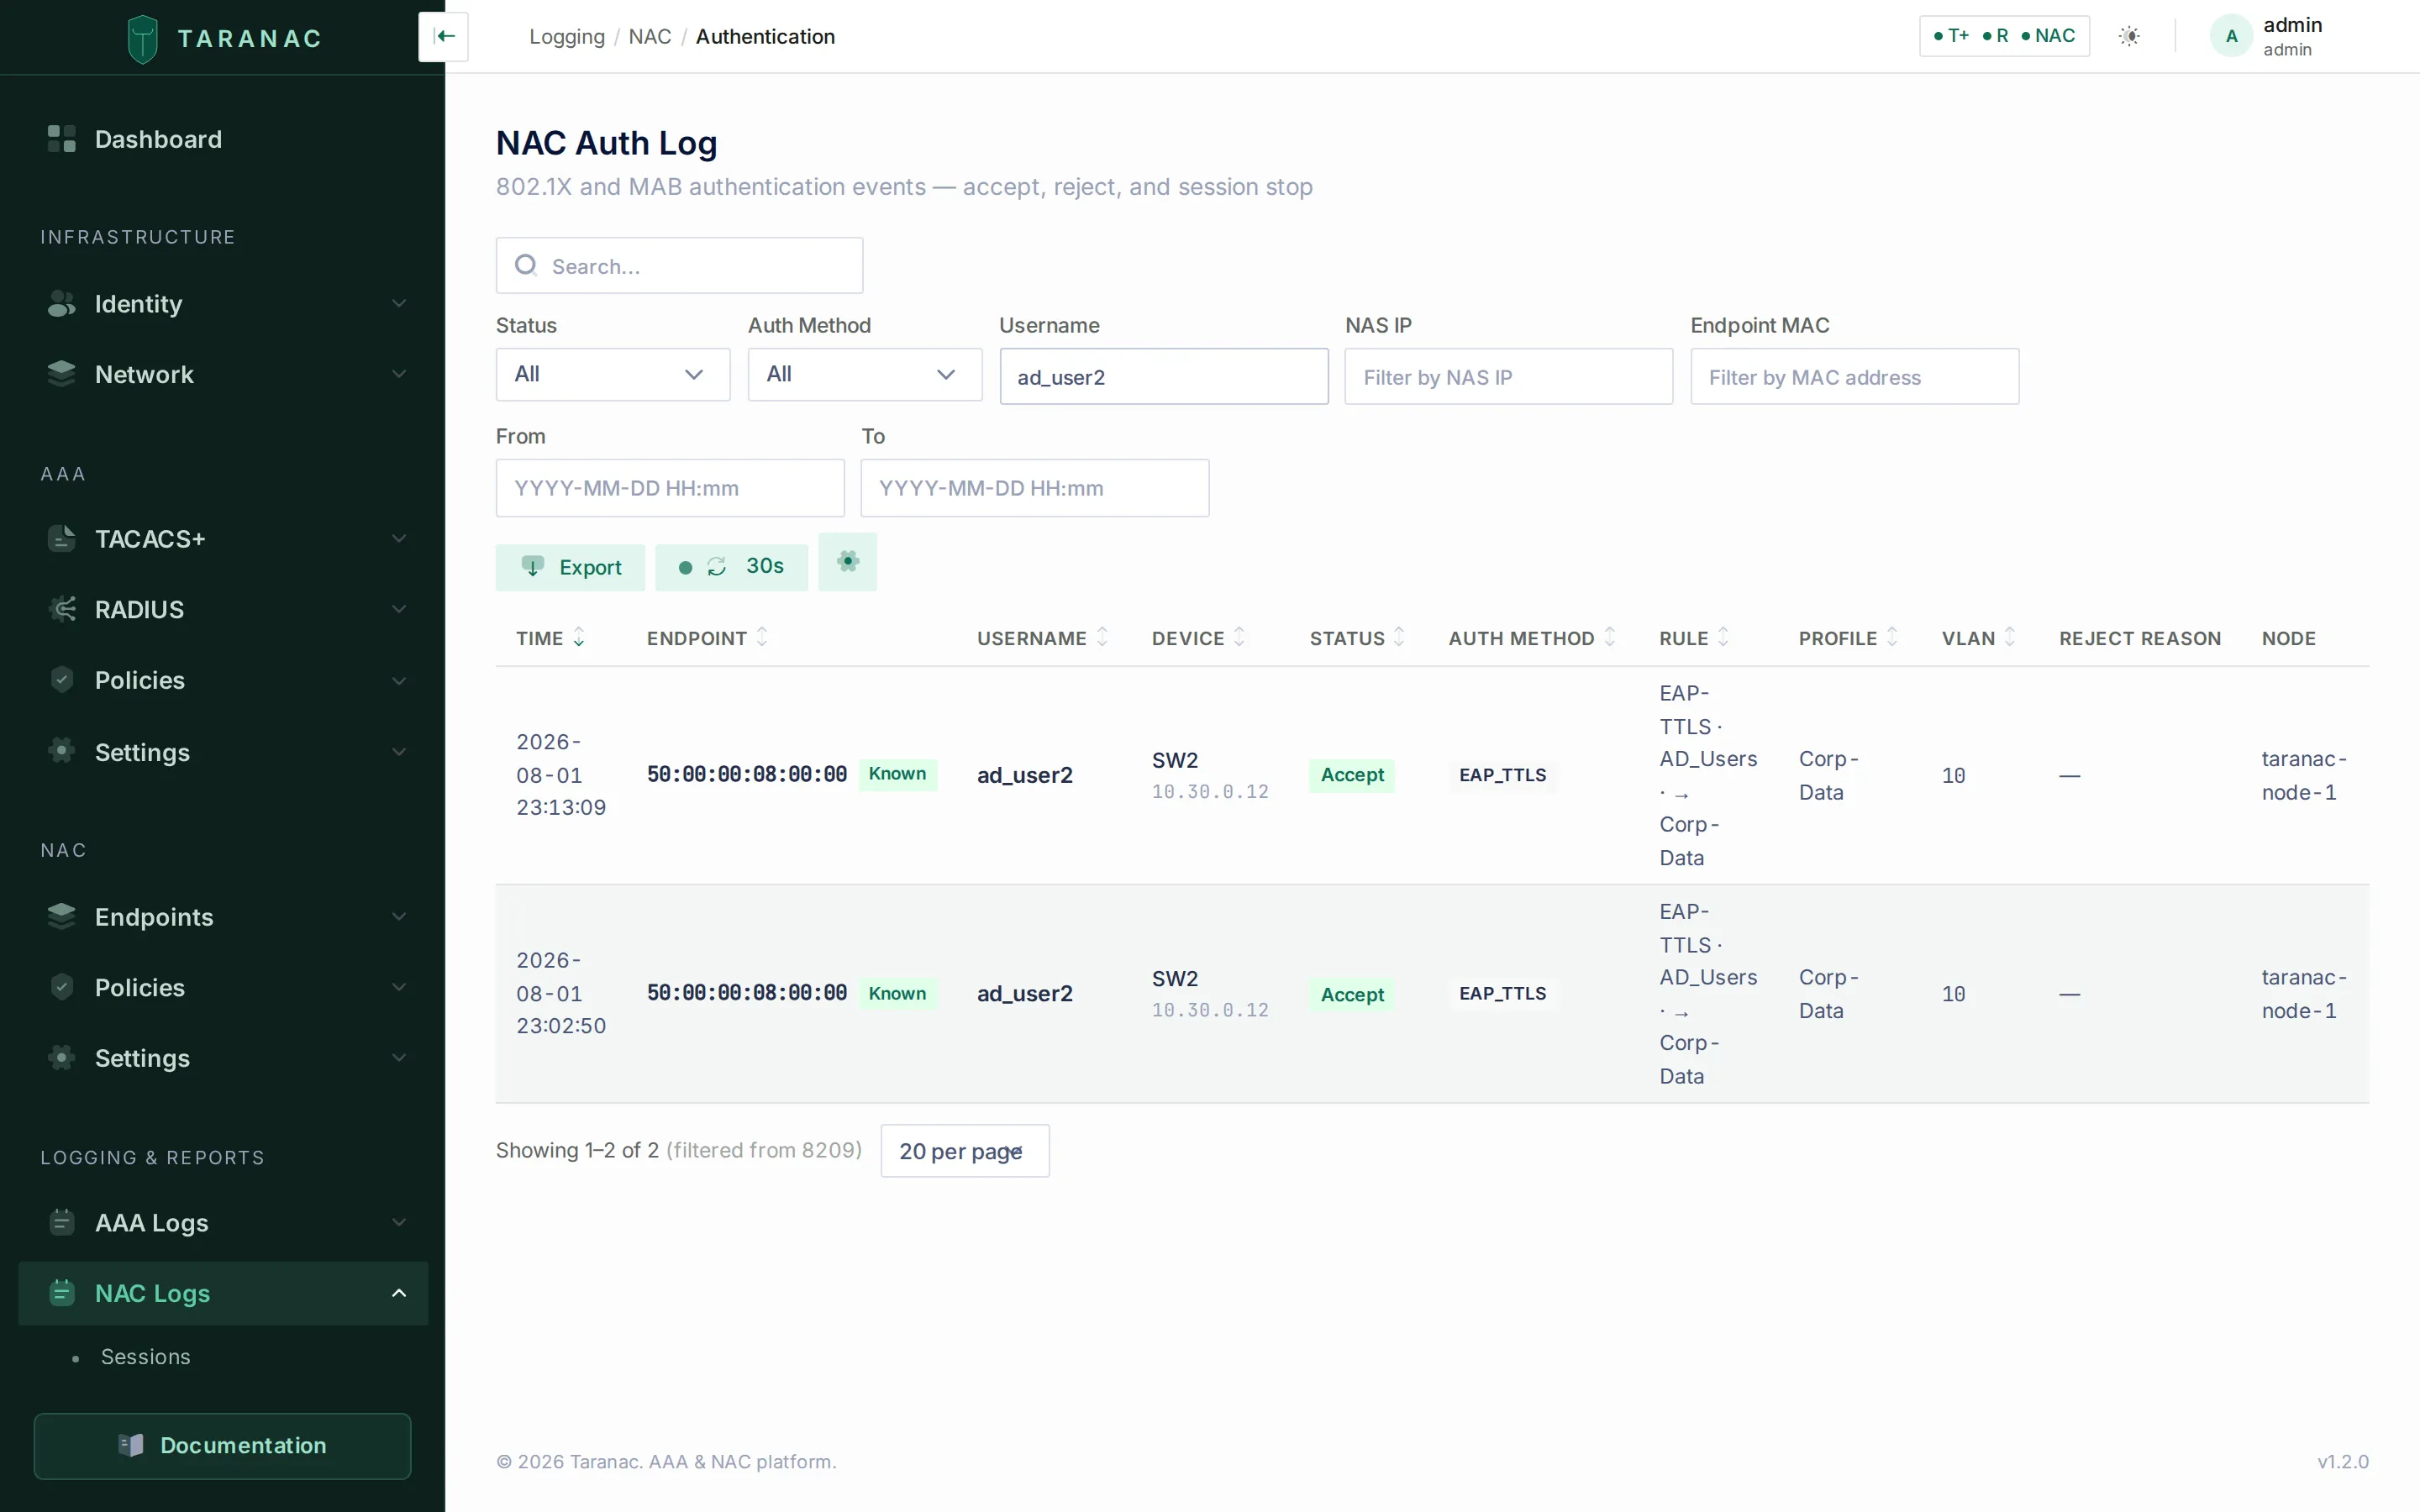Toggle the light/dark theme sun icon
Image resolution: width=2420 pixels, height=1512 pixels.
point(2129,36)
